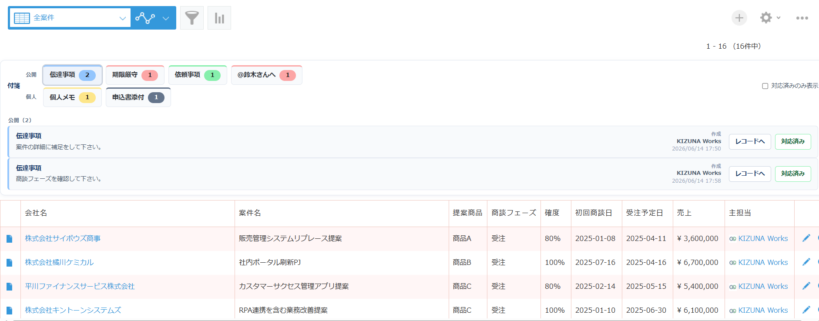Screen dimensions: 819x321
Task: Mark 案件の詳細に補足 note as 対応済み
Action: pyautogui.click(x=793, y=142)
